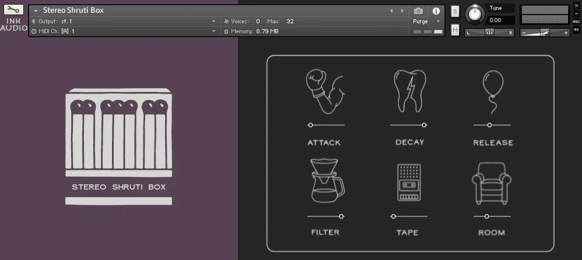Collapse the instrument with the header triangle

[x=36, y=10]
